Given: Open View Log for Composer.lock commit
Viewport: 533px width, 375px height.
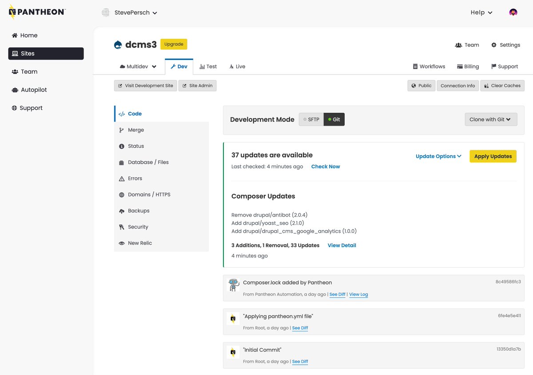Looking at the screenshot, I should pyautogui.click(x=358, y=294).
